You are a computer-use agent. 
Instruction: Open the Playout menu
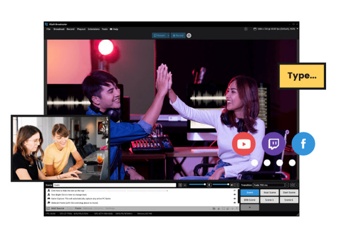pyautogui.click(x=81, y=29)
